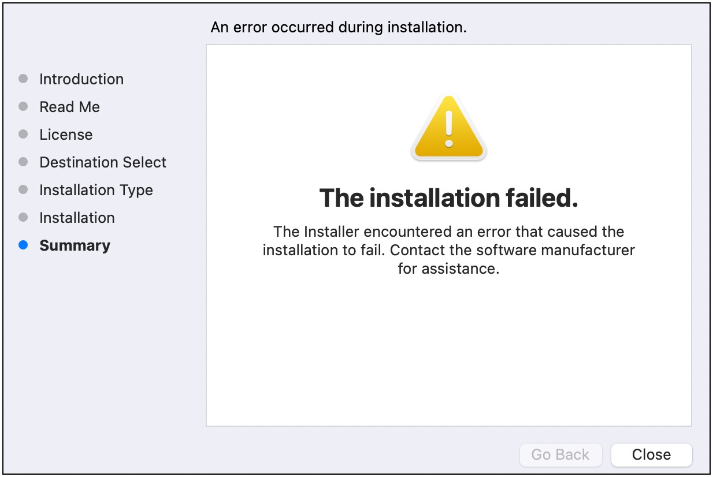Image resolution: width=713 pixels, height=477 pixels.
Task: Select the Destination Select step
Action: pos(102,162)
